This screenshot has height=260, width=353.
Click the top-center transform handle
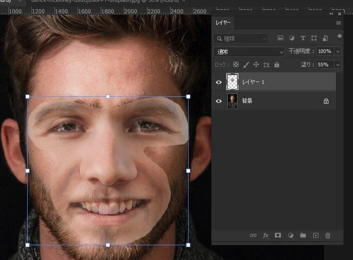coord(108,96)
